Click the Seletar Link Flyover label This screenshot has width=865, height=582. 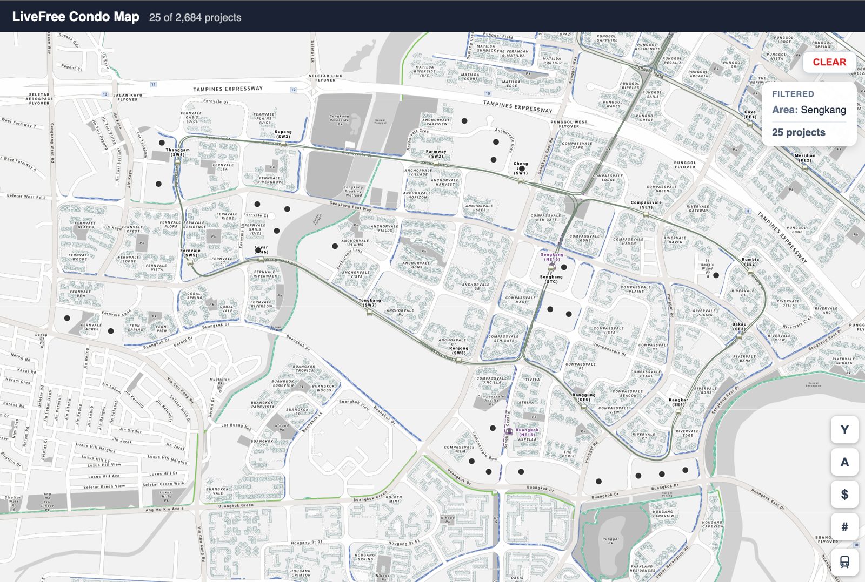click(325, 78)
